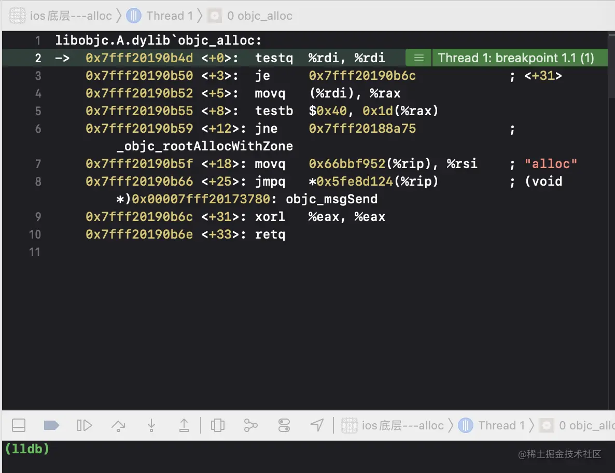
Task: Hide the debug area toggle icon
Action: 19,425
